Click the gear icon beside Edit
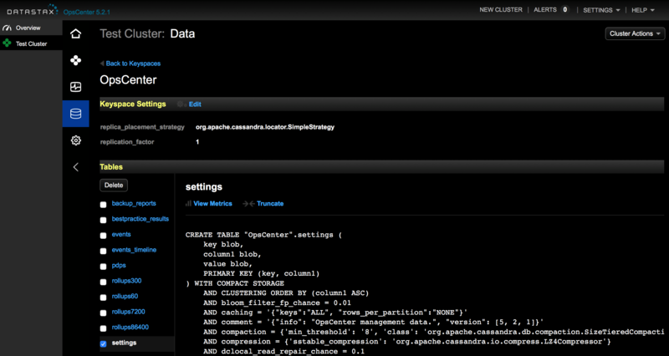669x356 pixels. (x=181, y=104)
